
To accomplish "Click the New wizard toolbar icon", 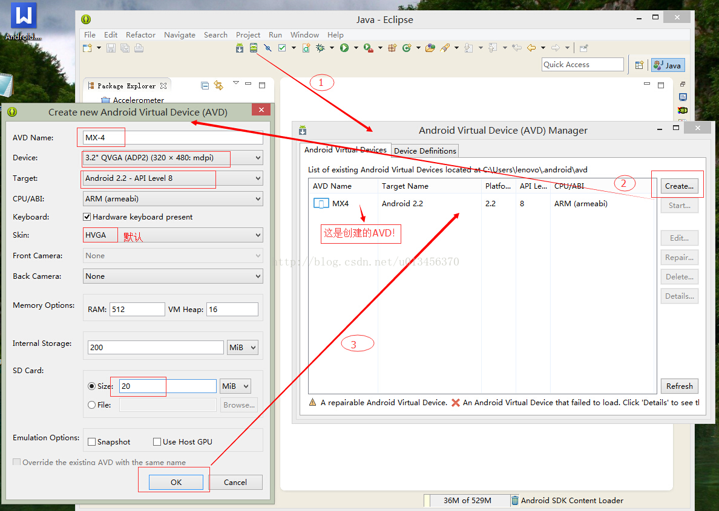I will (87, 48).
